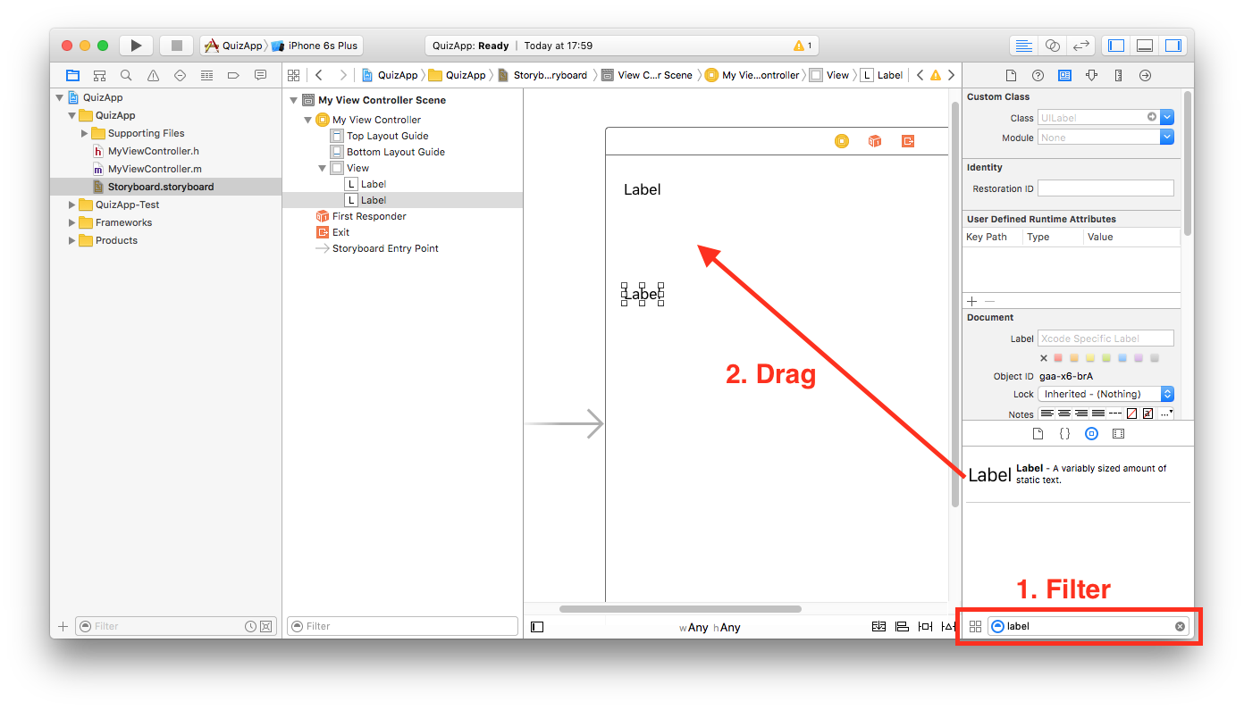
Task: Click the View Controller icon in scene dock
Action: (x=841, y=141)
